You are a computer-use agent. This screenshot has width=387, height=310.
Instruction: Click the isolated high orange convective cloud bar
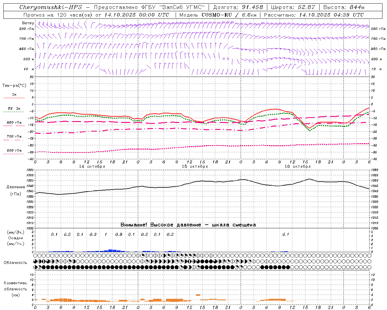click(198, 295)
